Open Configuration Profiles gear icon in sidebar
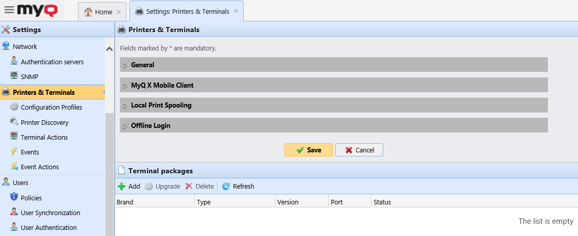This screenshot has width=578, height=236. (14, 108)
